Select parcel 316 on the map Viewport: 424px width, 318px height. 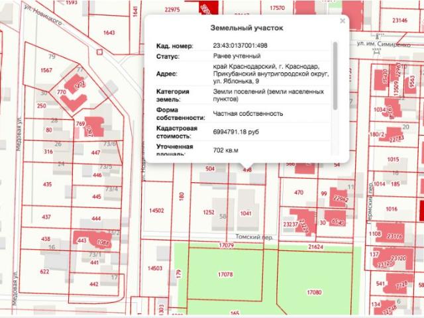pyautogui.click(x=48, y=152)
